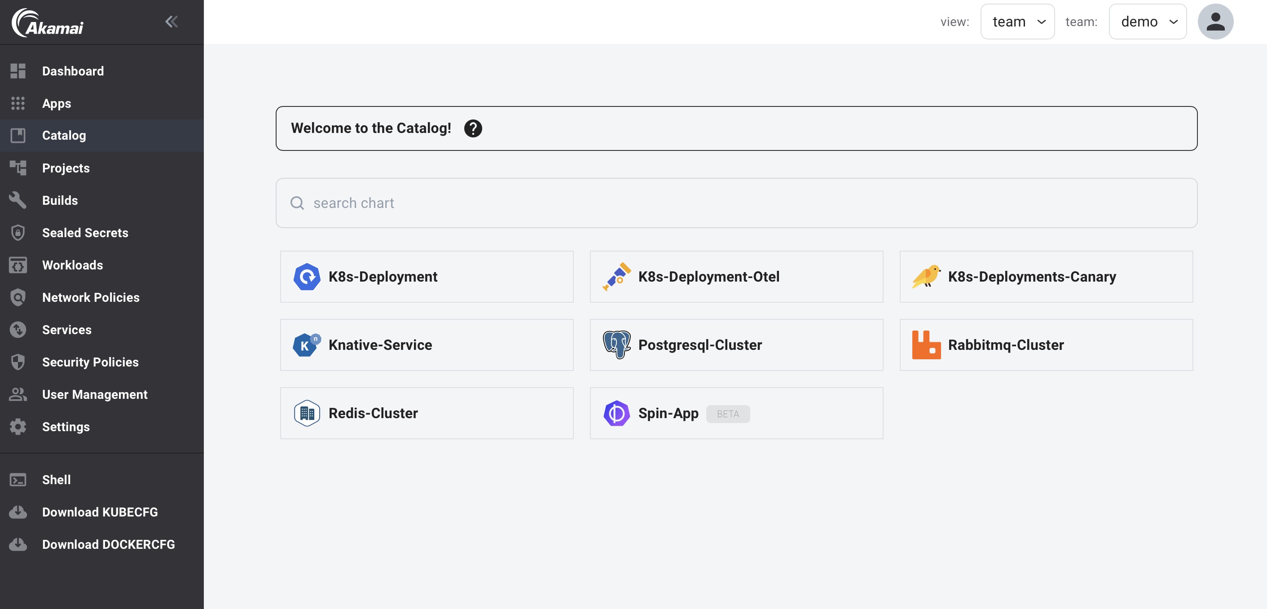Click the Rabbitmq-Cluster orange icon
1267x609 pixels.
click(x=926, y=345)
